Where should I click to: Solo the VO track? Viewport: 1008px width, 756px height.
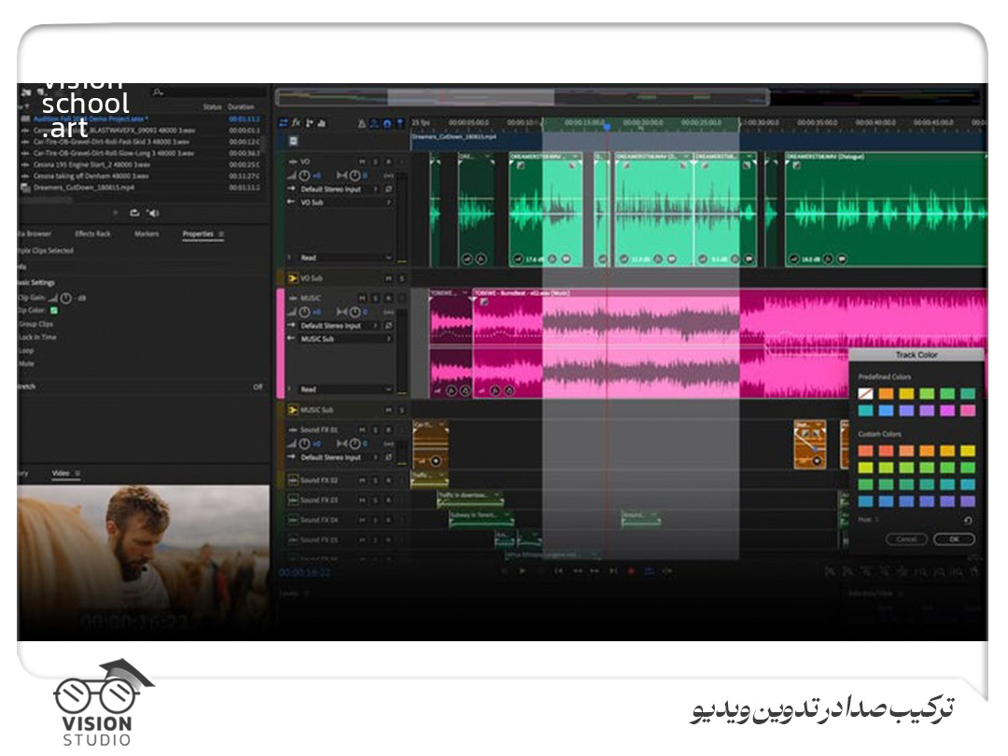coord(376,161)
